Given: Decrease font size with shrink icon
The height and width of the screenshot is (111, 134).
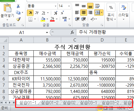Looking at the screenshot, I should (x=62, y=13).
